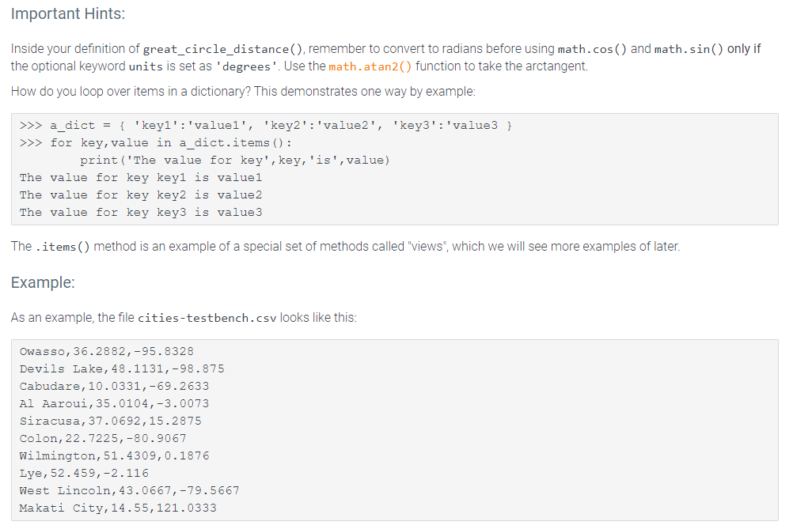This screenshot has width=793, height=529.
Task: Open the math.atan2() documentation link
Action: 370,66
